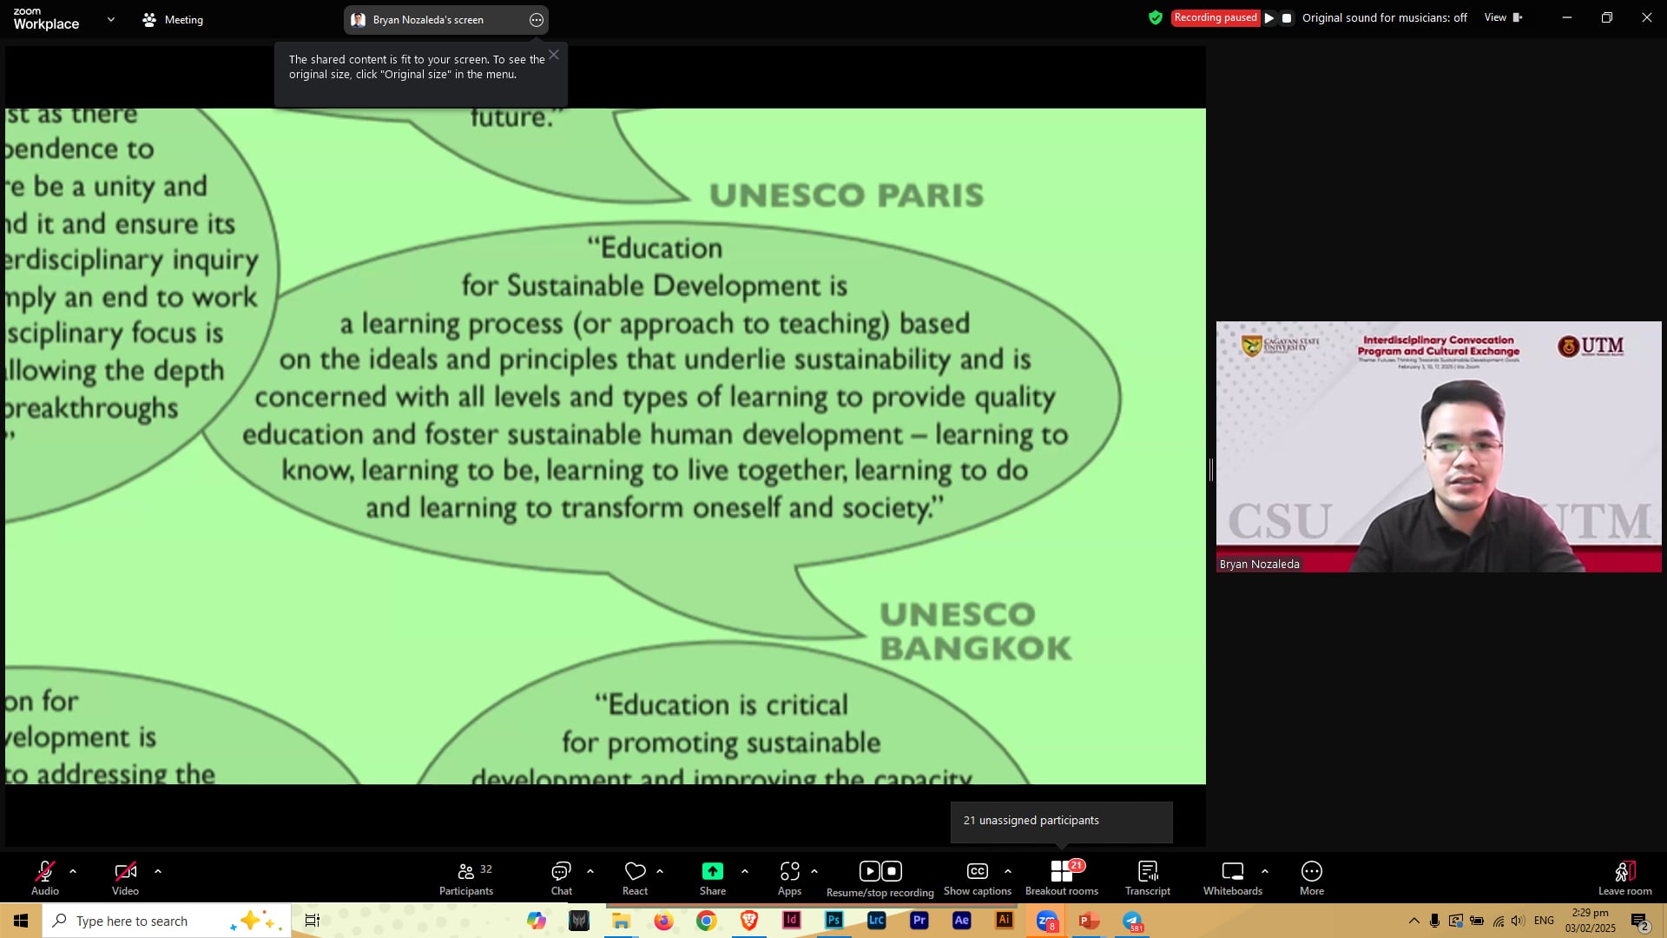Open Adobe Photoshop from the taskbar

click(834, 921)
